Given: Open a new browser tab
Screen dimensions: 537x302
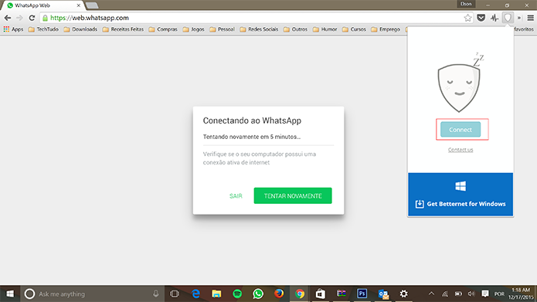Looking at the screenshot, I should click(x=92, y=5).
